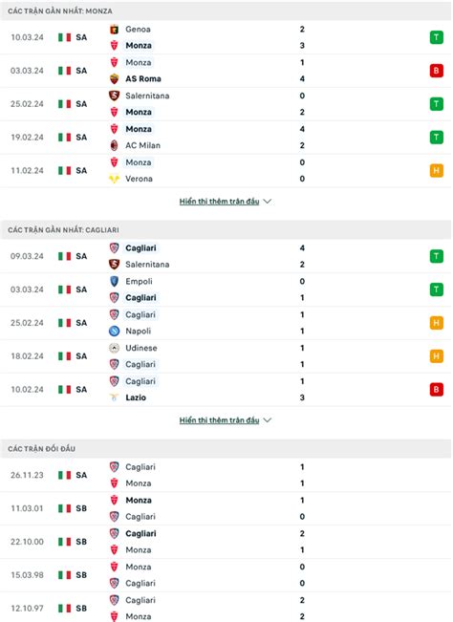Viewport: 453px width, 622px height.
Task: Click the Verona club crest icon
Action: coord(115,179)
